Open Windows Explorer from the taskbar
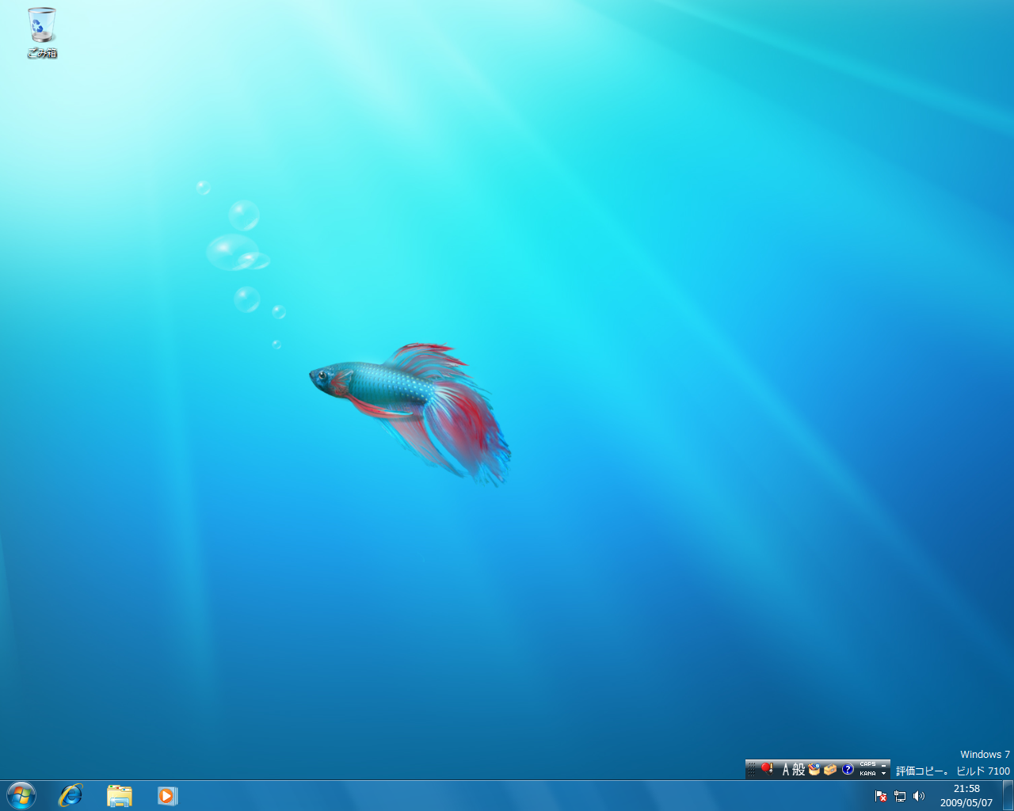 point(119,796)
